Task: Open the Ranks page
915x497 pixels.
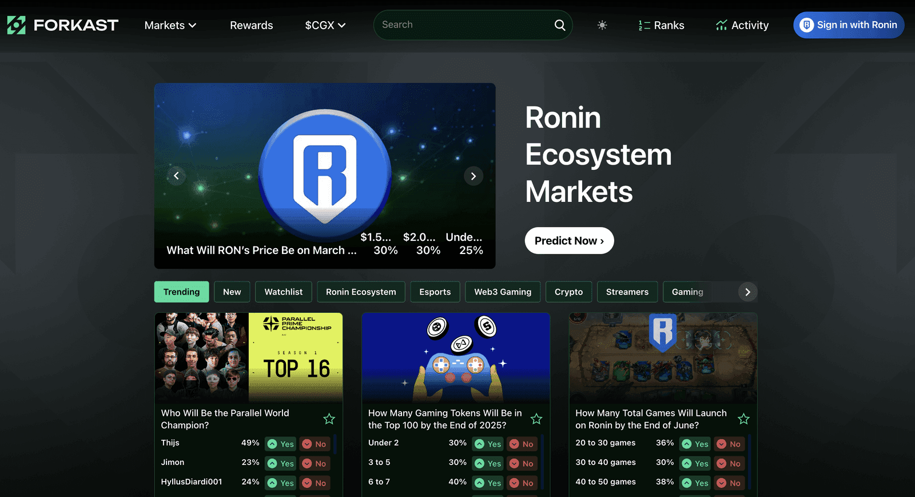Action: pyautogui.click(x=661, y=25)
